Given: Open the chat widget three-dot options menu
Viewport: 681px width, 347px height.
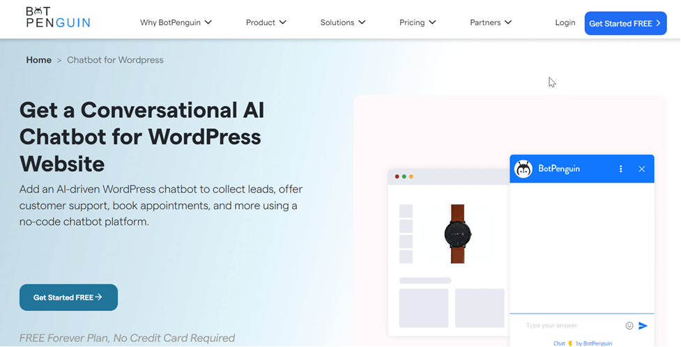Looking at the screenshot, I should [620, 169].
